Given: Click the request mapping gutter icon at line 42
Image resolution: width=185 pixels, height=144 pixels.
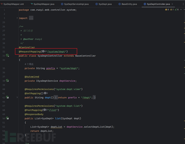Looking at the screenshot, I should (7, 97).
